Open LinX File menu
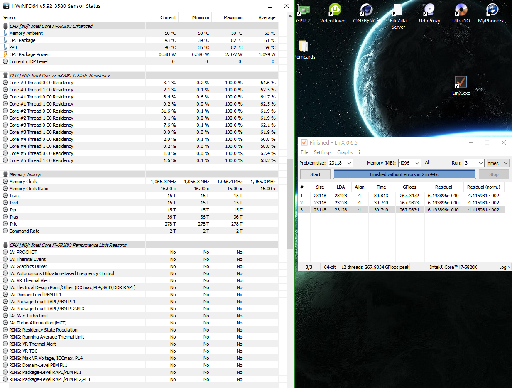The width and height of the screenshot is (512, 388). [x=304, y=152]
